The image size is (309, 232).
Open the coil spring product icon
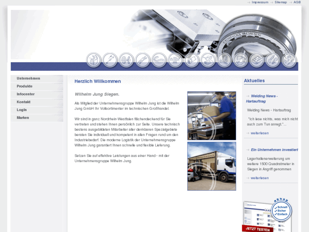point(224,60)
